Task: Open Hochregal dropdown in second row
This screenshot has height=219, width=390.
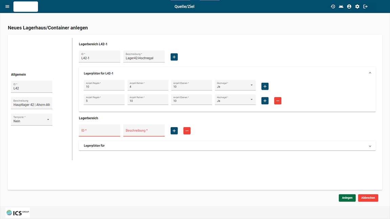Action: (235, 99)
